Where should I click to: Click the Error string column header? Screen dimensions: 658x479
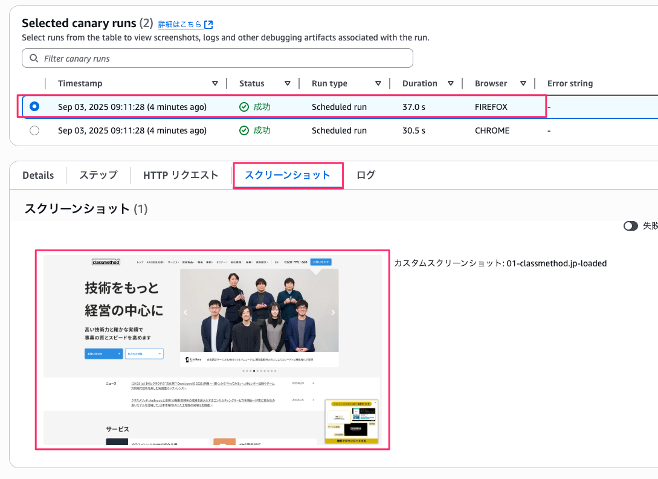coord(570,83)
